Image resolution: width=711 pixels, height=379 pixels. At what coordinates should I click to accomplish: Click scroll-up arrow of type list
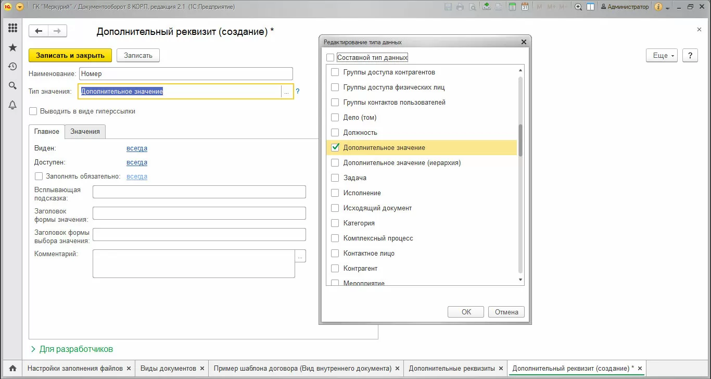click(520, 71)
